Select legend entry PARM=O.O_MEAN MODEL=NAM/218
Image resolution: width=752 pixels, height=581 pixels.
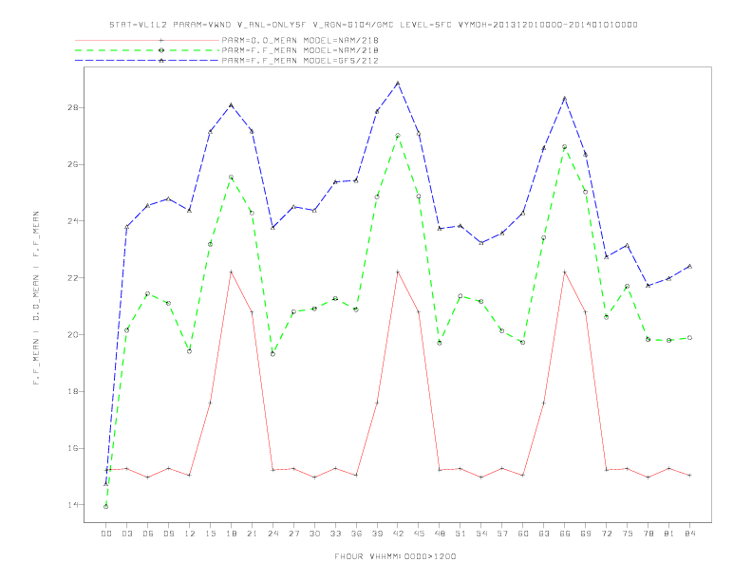point(300,40)
